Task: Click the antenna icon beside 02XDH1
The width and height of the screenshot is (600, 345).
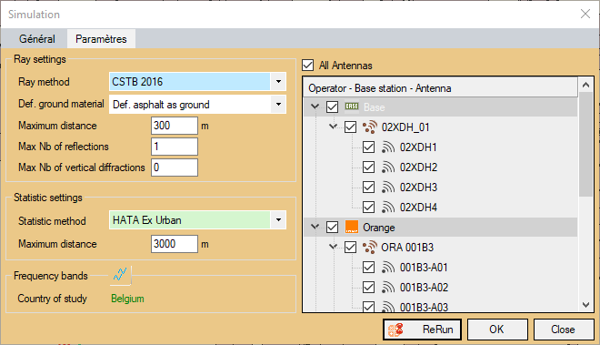Action: click(x=388, y=147)
